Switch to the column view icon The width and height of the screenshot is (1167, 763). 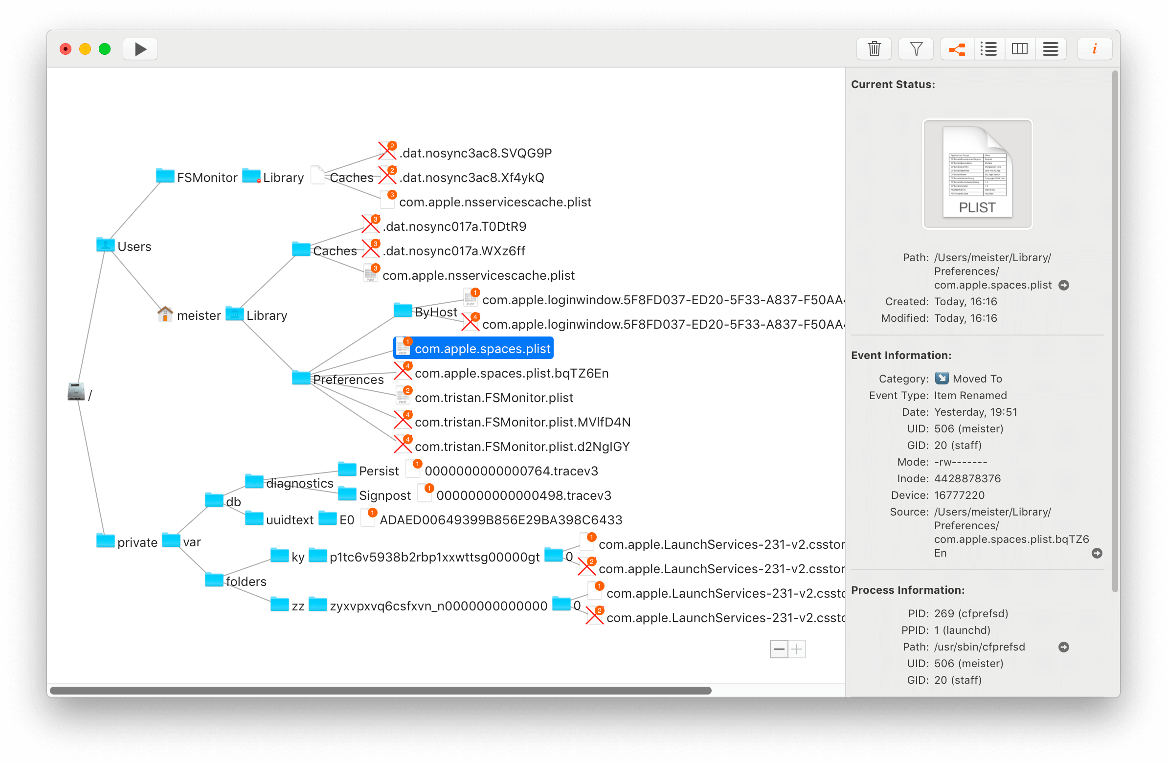[1019, 49]
